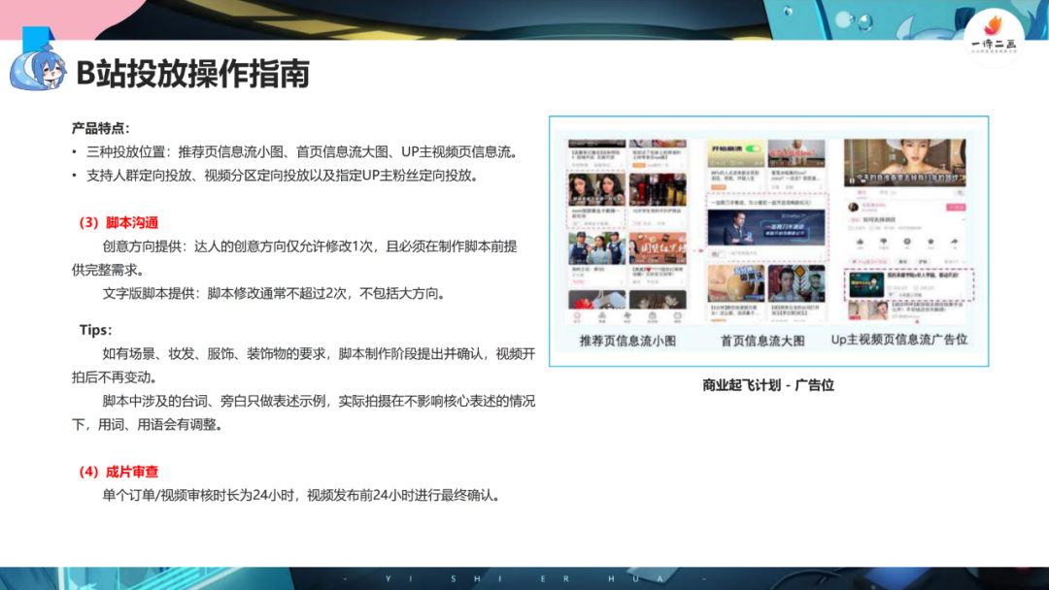Image resolution: width=1049 pixels, height=590 pixels.
Task: Click the blue-haired mascot beside the title
Action: point(38,70)
